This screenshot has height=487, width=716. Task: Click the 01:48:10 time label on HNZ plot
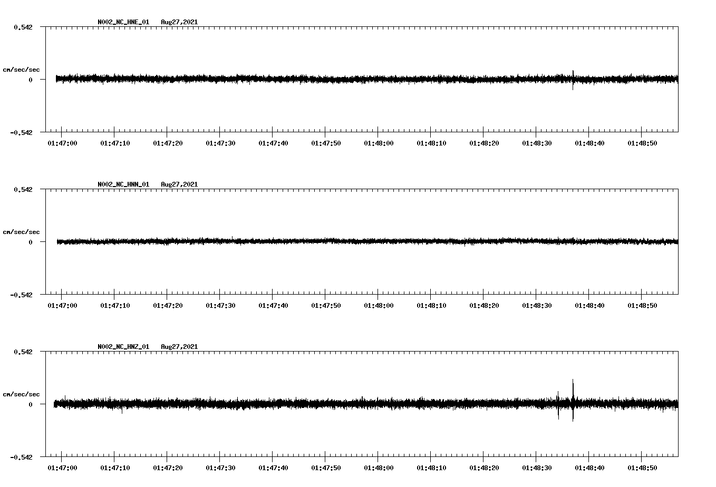coord(431,467)
